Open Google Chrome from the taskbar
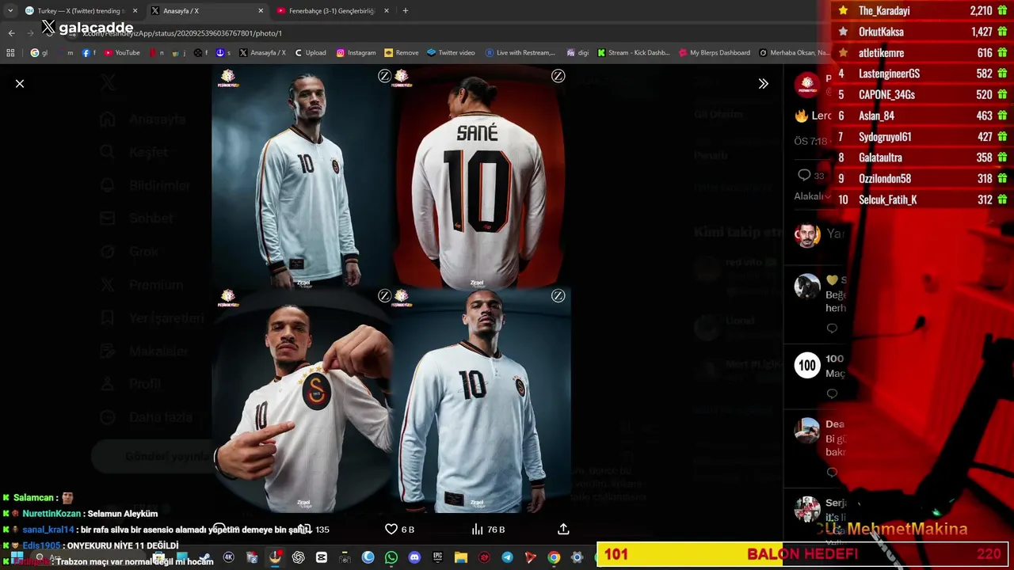This screenshot has height=570, width=1014. point(554,557)
